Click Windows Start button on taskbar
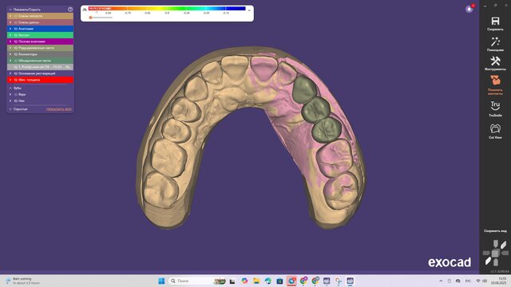 (x=161, y=281)
